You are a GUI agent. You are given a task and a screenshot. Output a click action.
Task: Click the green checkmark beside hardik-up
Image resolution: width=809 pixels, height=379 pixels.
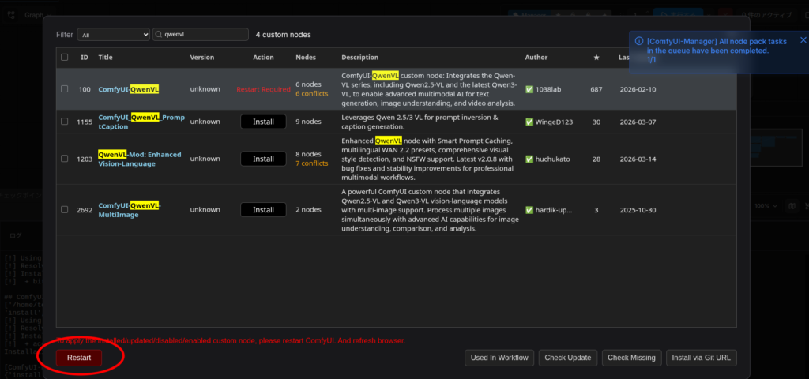529,210
